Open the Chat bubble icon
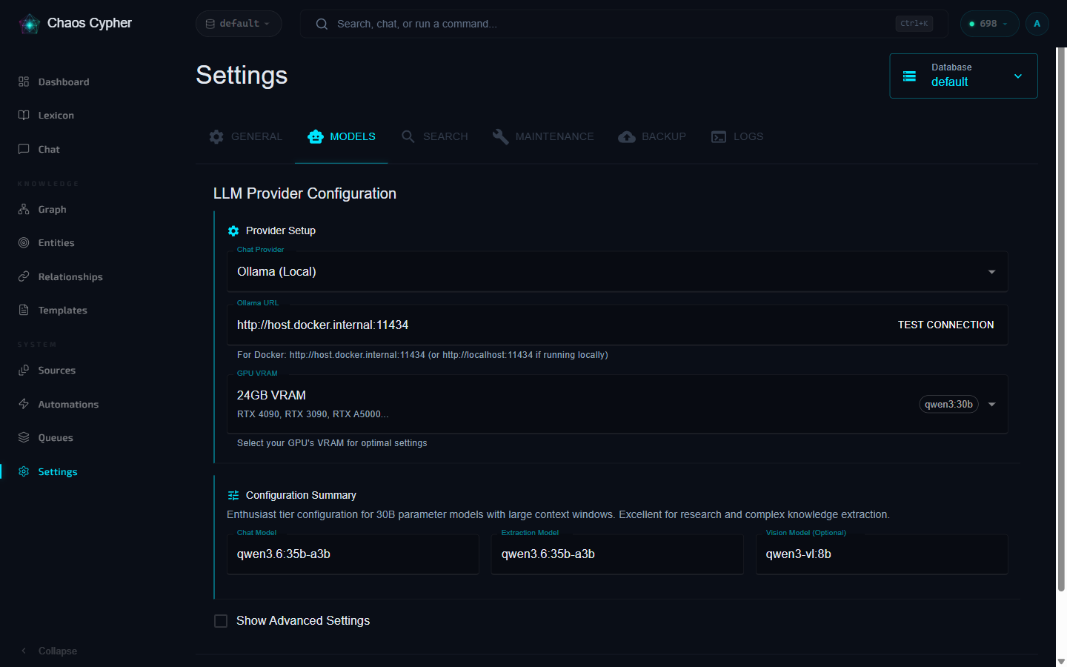The width and height of the screenshot is (1067, 667). tap(24, 149)
